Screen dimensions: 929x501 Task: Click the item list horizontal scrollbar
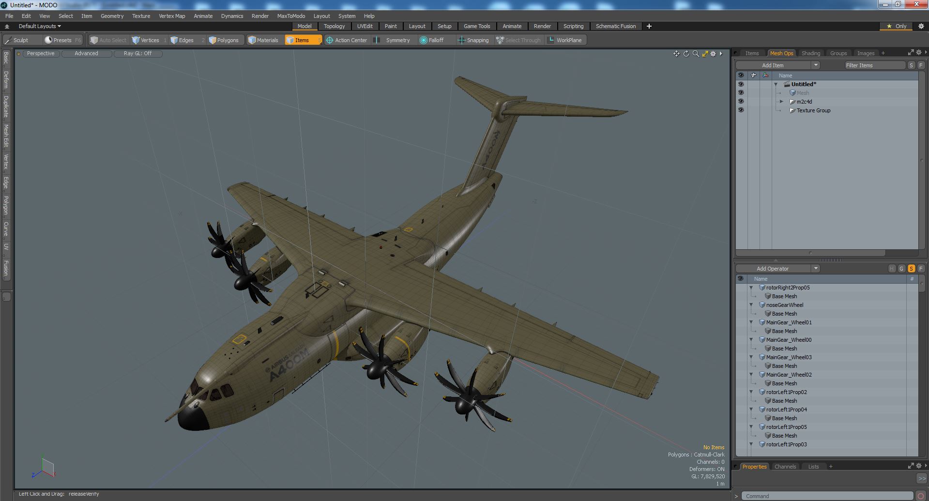811,253
